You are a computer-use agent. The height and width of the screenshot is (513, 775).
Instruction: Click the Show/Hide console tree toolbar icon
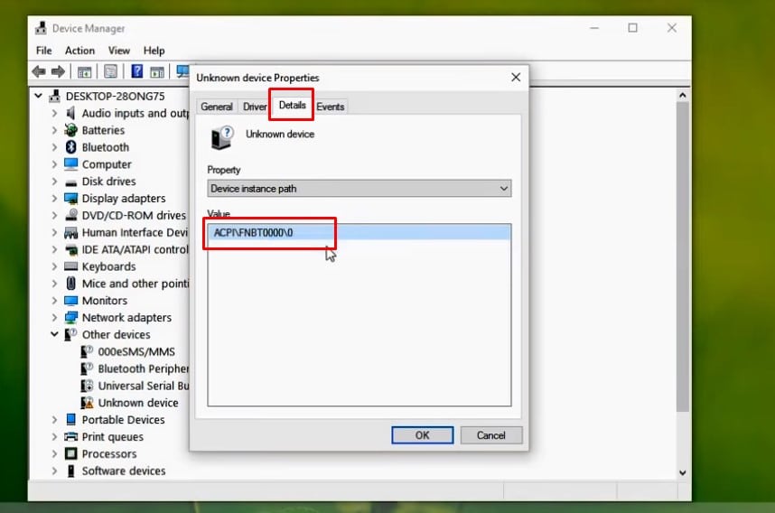(x=85, y=71)
